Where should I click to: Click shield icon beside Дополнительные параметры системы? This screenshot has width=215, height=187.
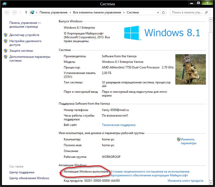[x=6, y=57]
